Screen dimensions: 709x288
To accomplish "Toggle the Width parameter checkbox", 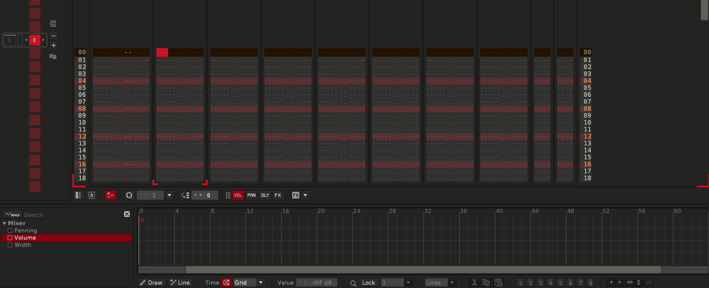I will pyautogui.click(x=10, y=245).
